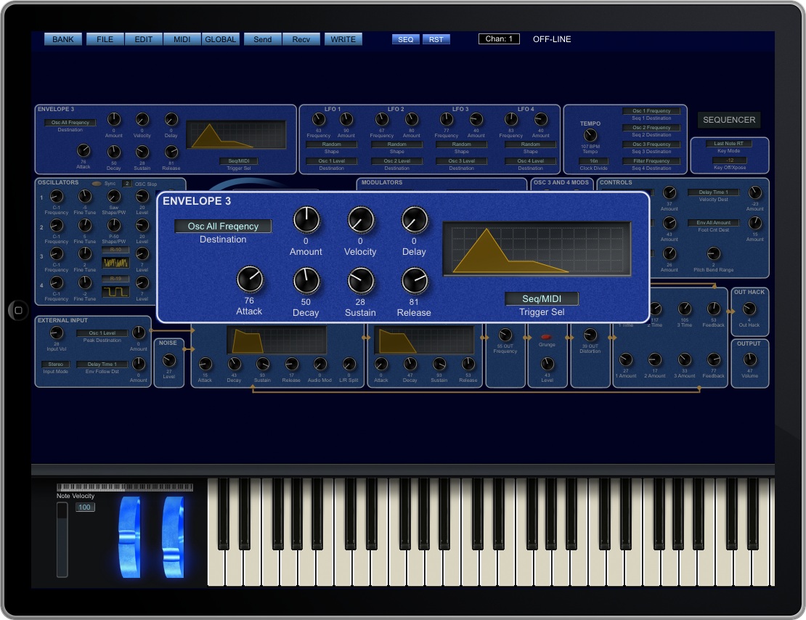Select the Note Velocity value 100
Image resolution: width=806 pixels, height=620 pixels.
[x=85, y=507]
